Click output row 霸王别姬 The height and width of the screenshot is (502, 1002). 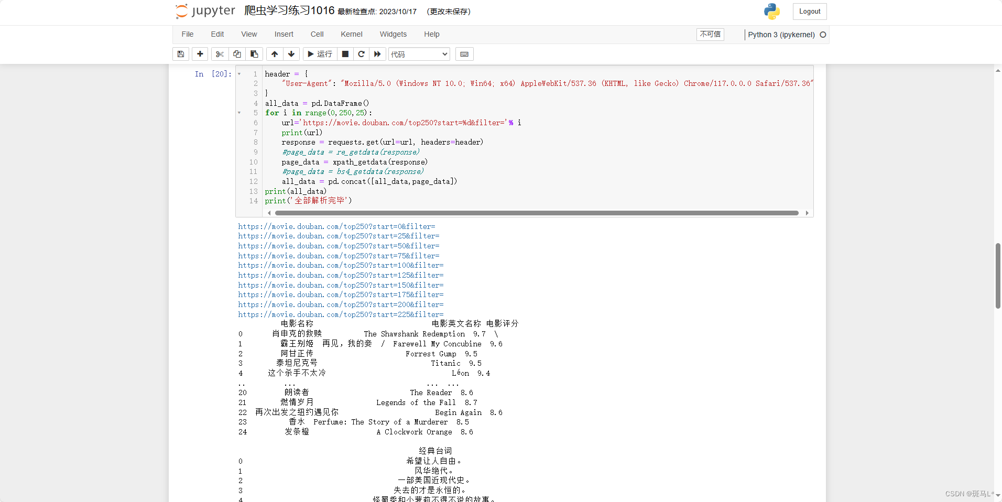pyautogui.click(x=297, y=344)
